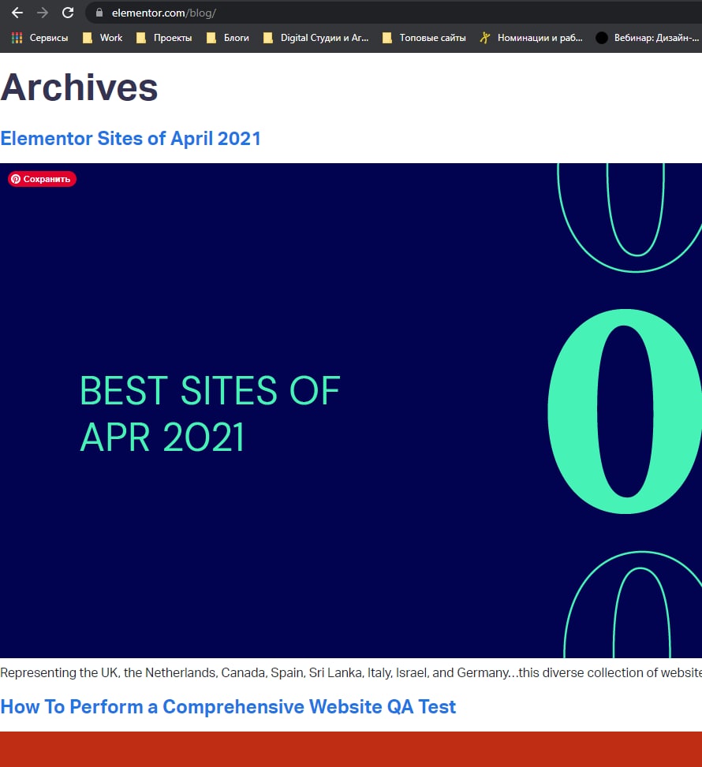The width and height of the screenshot is (702, 767).
Task: Open the Work bookmarks folder
Action: (x=103, y=38)
